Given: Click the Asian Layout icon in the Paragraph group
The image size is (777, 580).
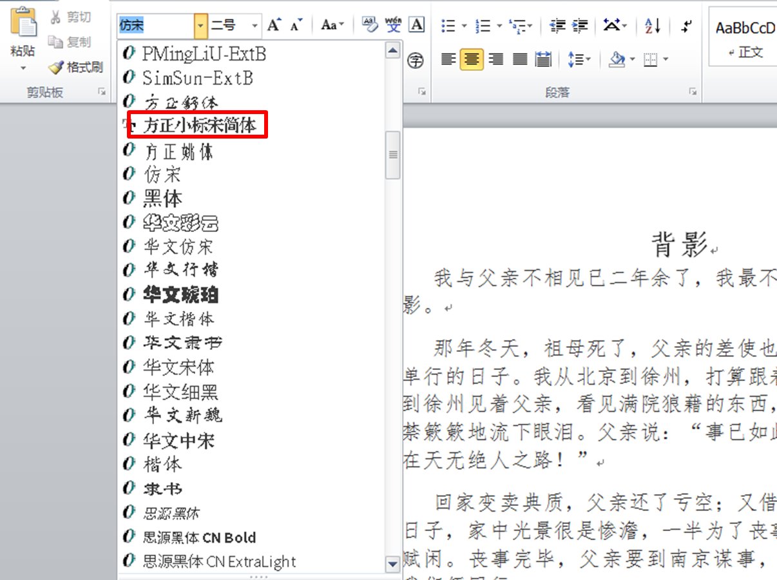Looking at the screenshot, I should coord(611,24).
